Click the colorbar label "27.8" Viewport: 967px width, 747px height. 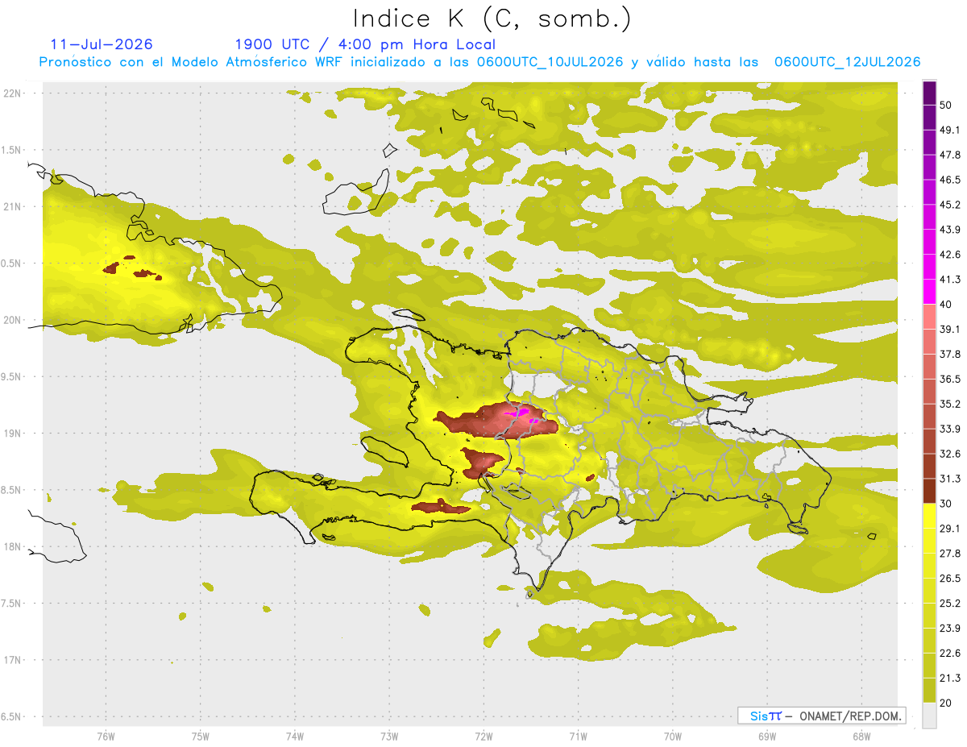(x=950, y=554)
